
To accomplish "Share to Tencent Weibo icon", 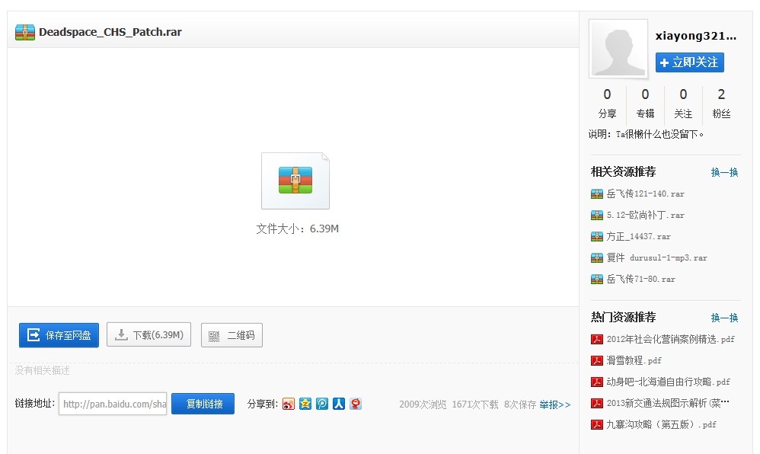I will pos(322,404).
